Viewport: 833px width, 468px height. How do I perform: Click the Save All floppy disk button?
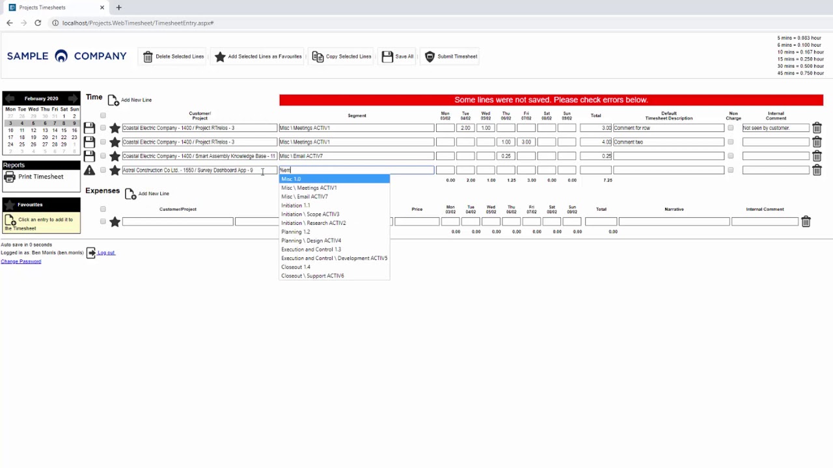click(398, 57)
